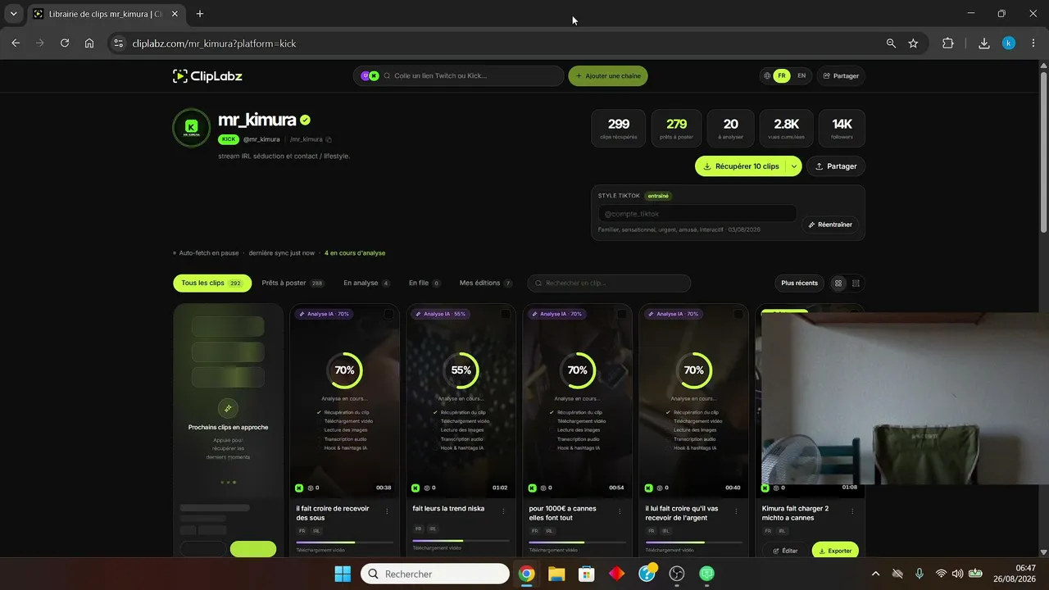This screenshot has width=1049, height=590.
Task: Open the Chrome profile avatar
Action: click(1009, 43)
